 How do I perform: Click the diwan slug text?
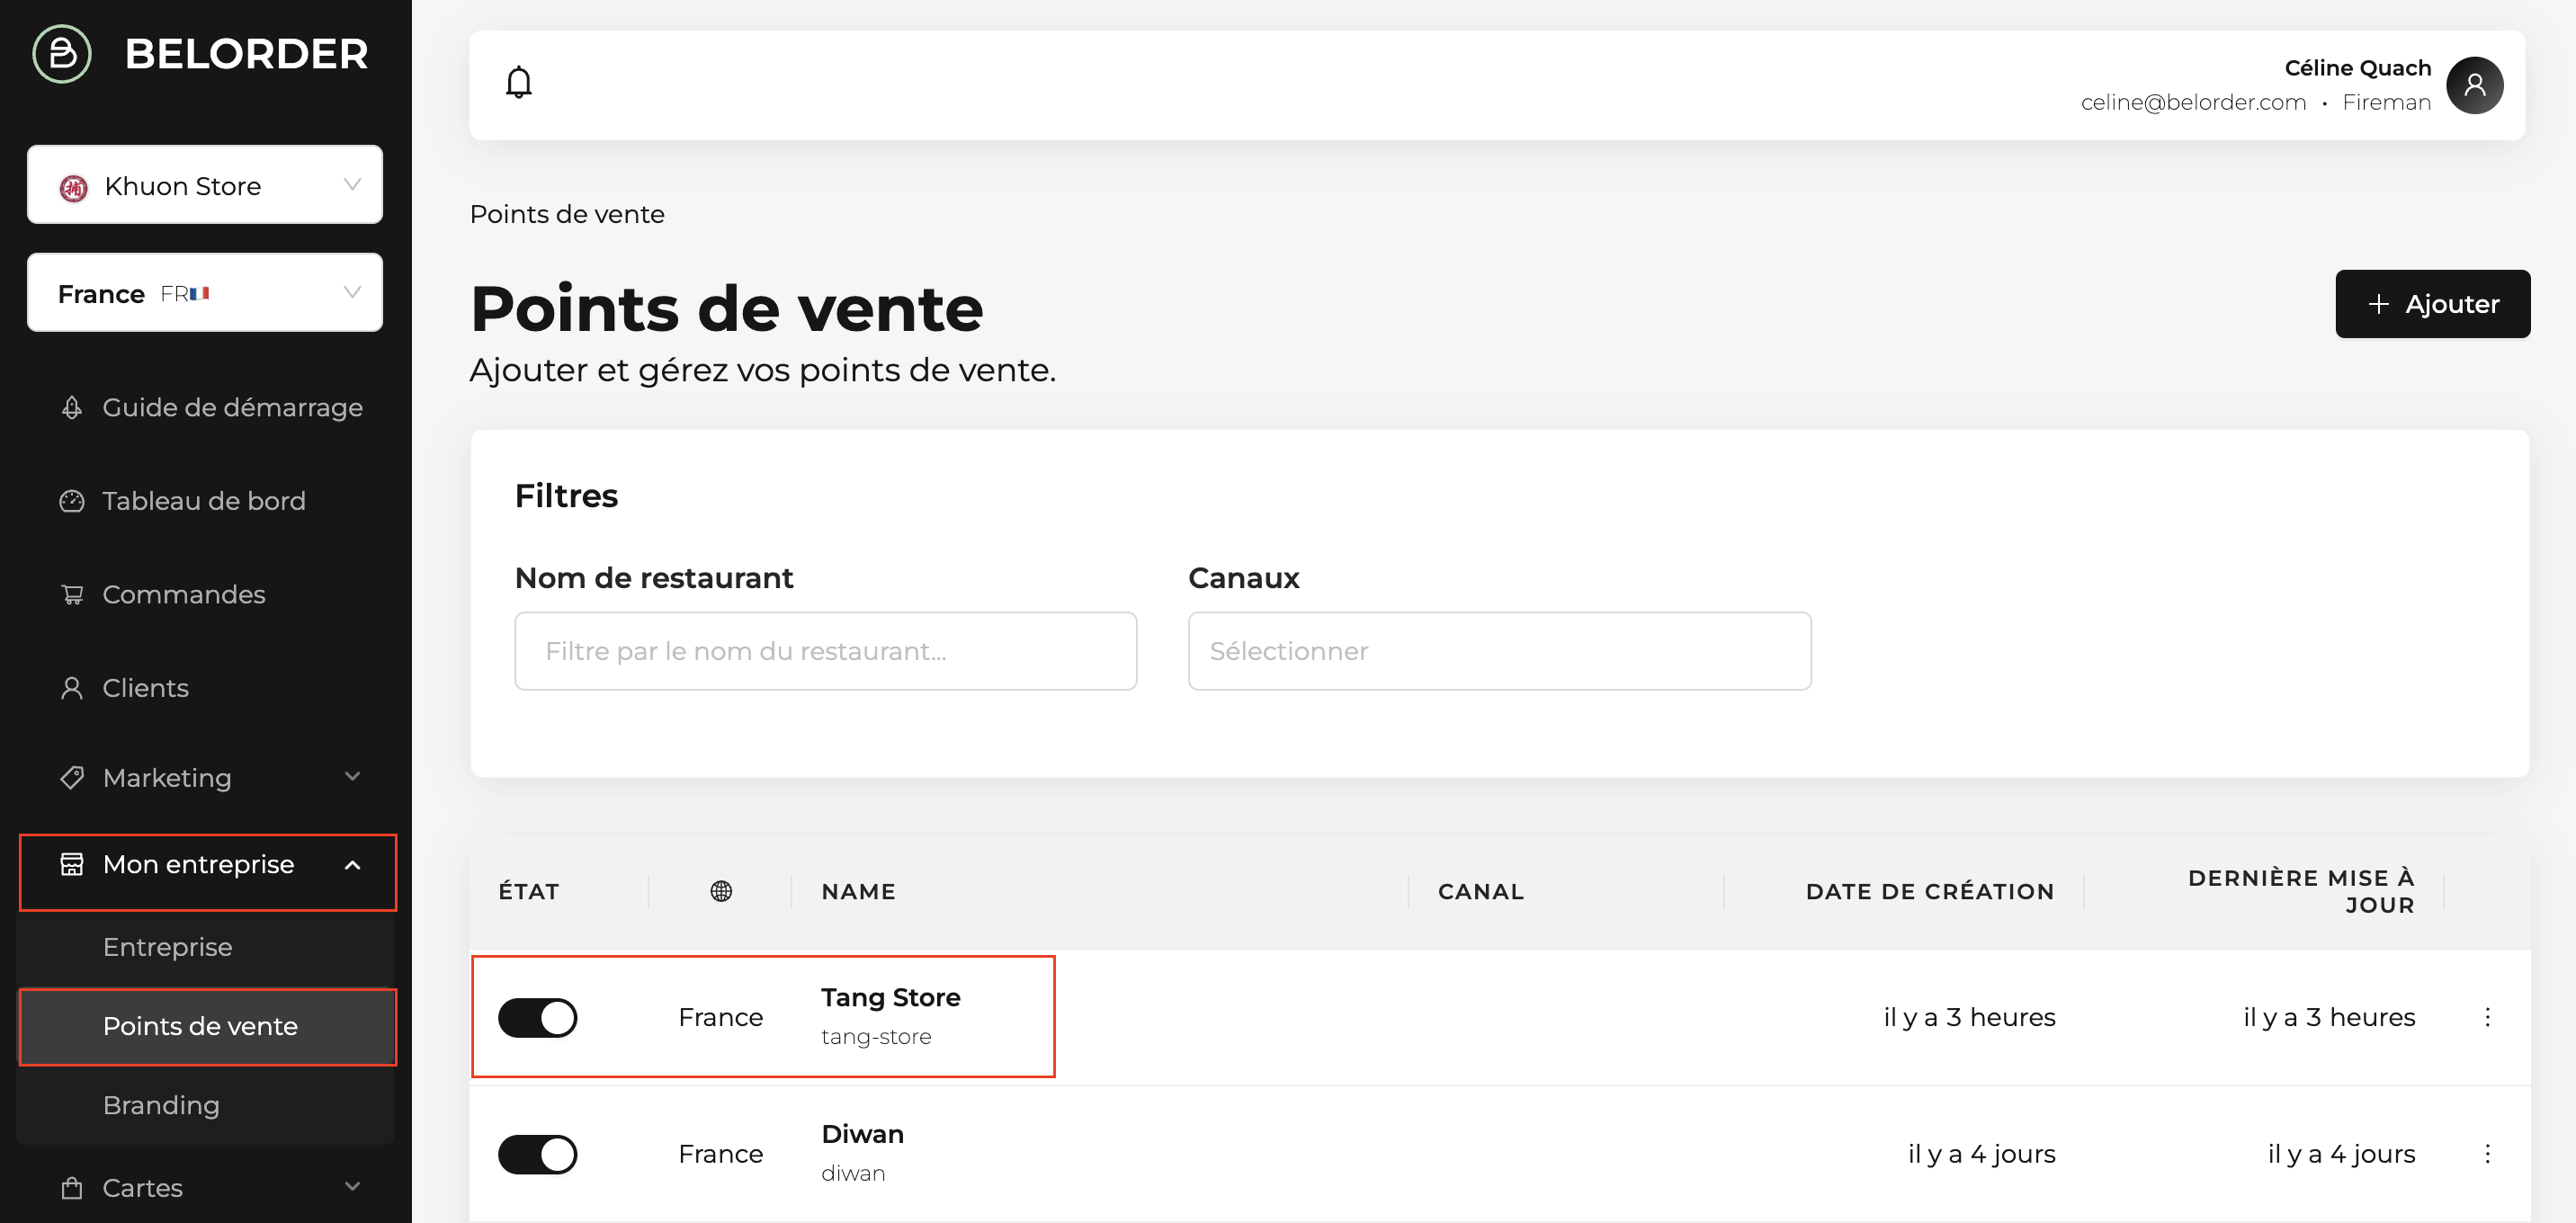(852, 1174)
